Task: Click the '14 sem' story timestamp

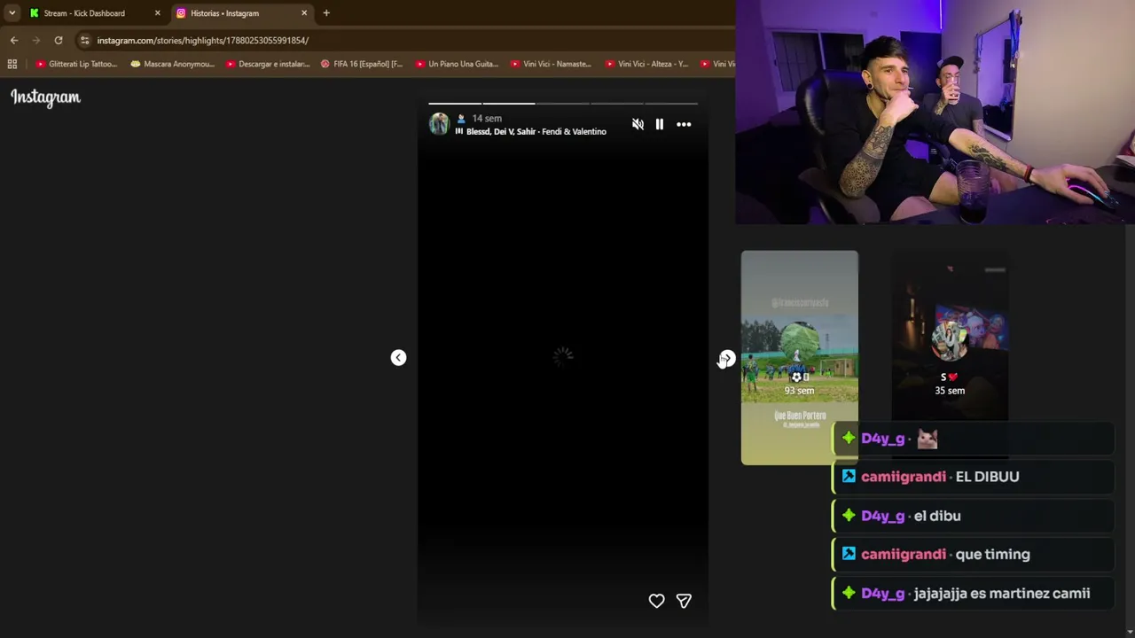Action: (x=487, y=118)
